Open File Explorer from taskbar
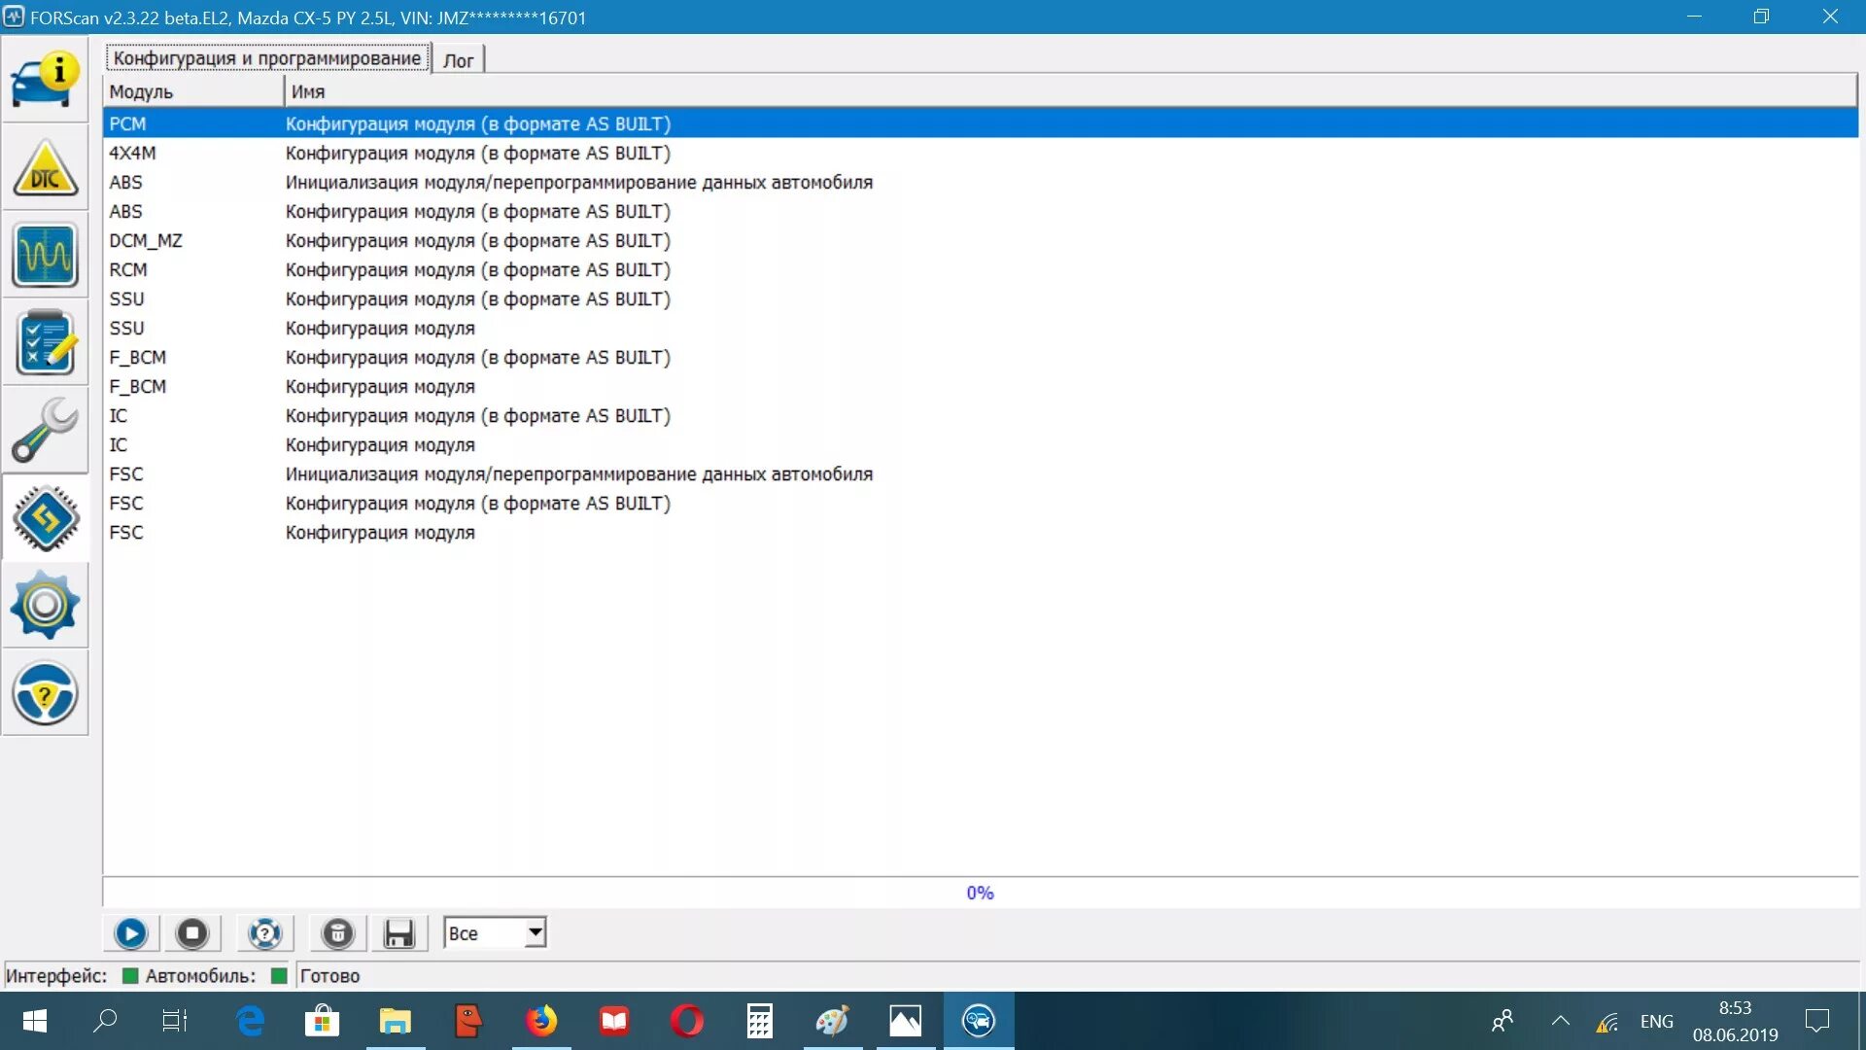This screenshot has width=1866, height=1050. pyautogui.click(x=395, y=1021)
